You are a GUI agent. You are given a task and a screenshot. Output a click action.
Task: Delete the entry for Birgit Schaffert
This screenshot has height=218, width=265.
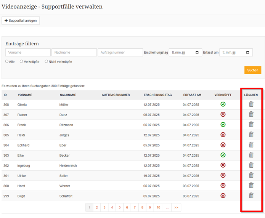[x=251, y=196]
